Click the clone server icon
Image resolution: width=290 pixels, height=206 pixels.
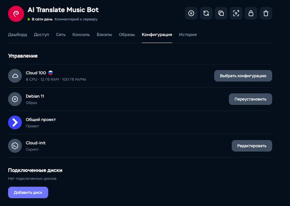[221, 13]
